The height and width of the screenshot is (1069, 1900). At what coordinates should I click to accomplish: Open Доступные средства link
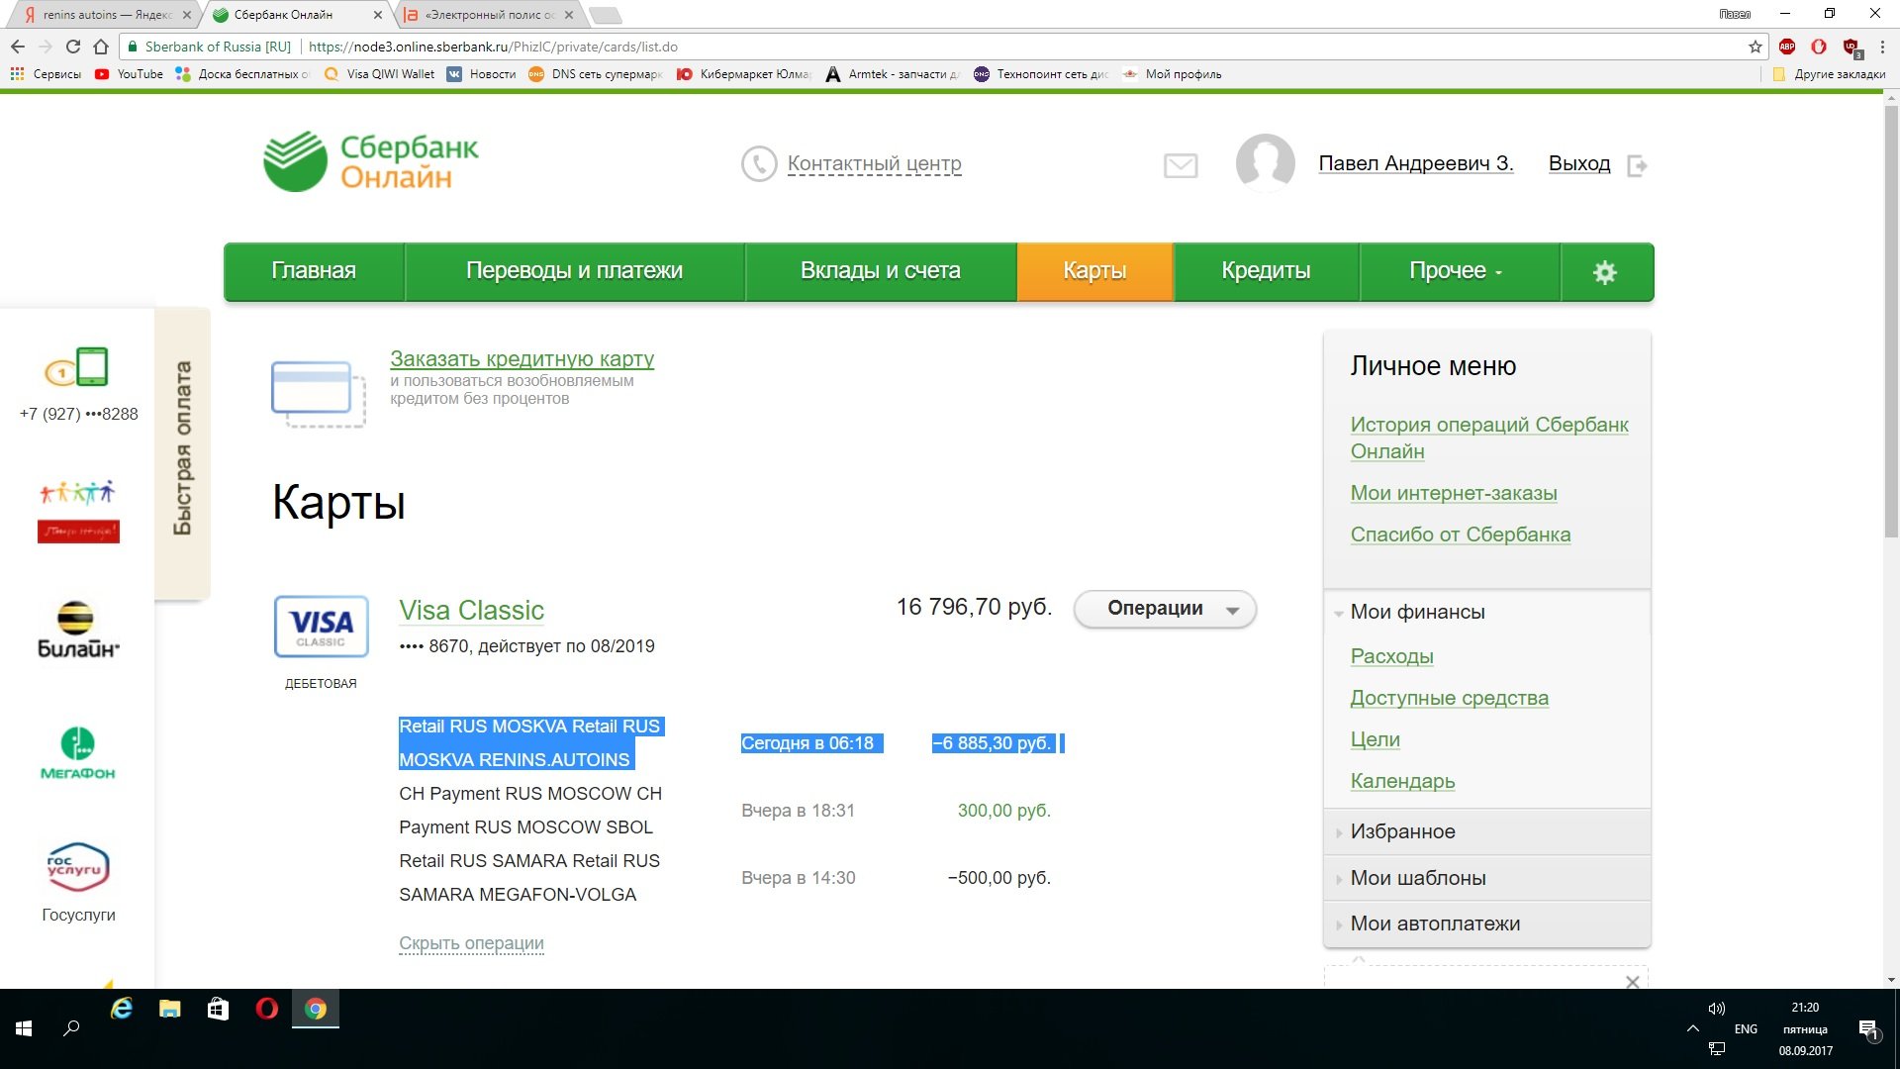coord(1449,699)
